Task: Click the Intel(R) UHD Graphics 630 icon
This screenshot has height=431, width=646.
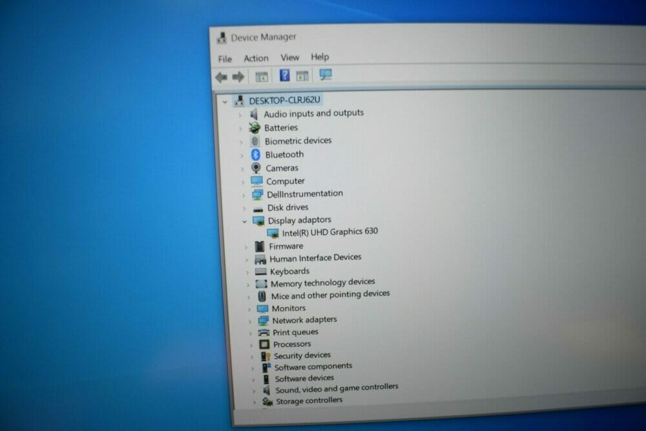Action: pyautogui.click(x=273, y=233)
